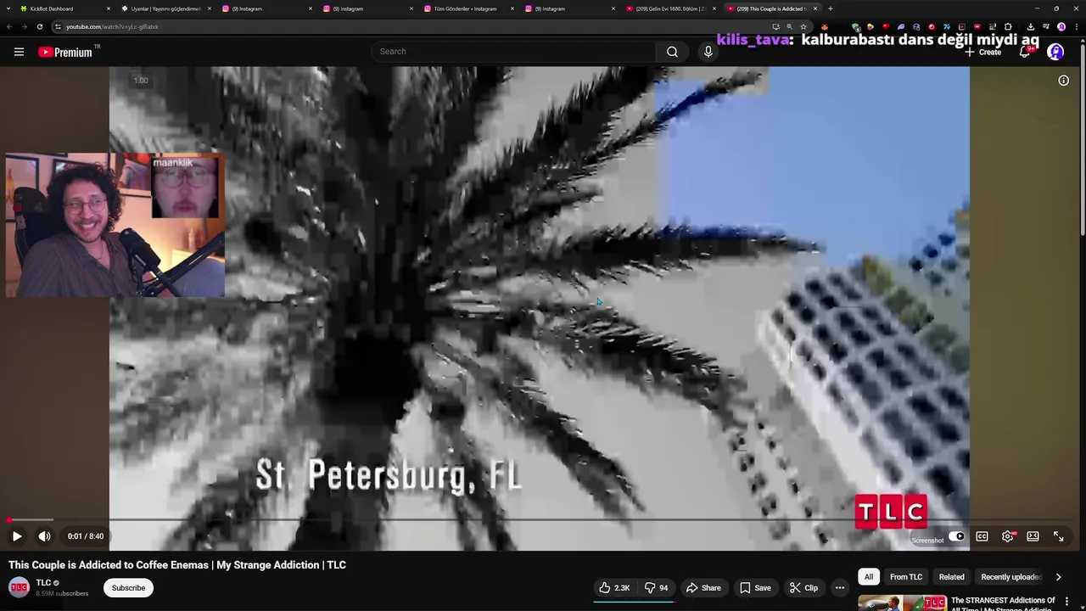
Task: Save the video to a playlist
Action: coord(755,588)
